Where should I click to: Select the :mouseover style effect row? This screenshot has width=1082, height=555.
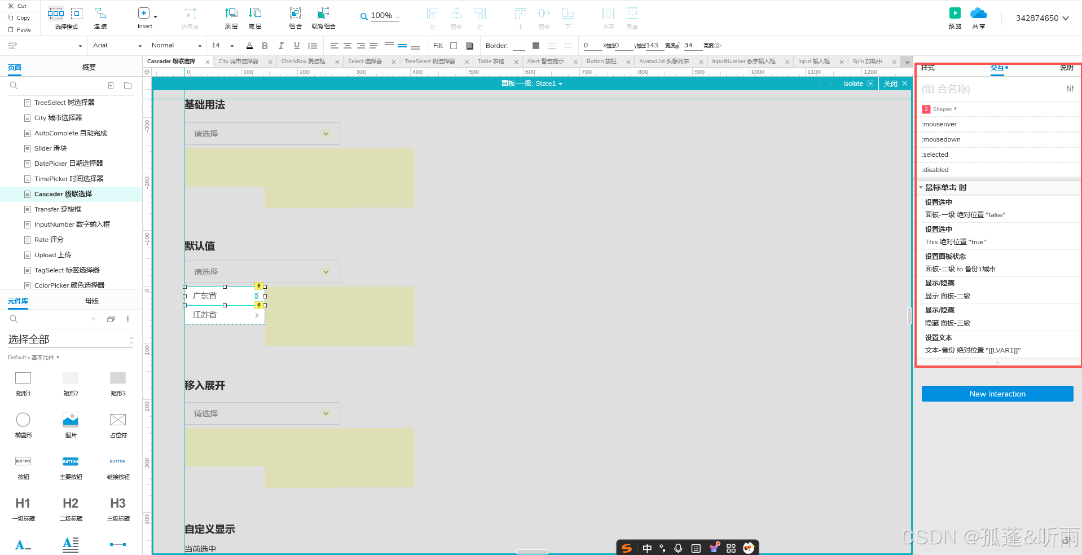click(x=997, y=124)
